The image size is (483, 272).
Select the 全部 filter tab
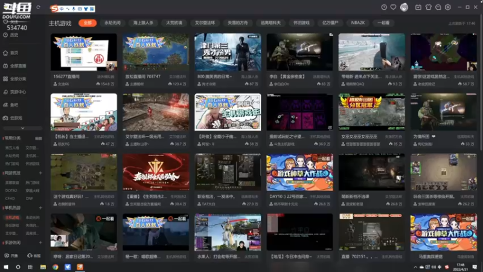coord(88,23)
